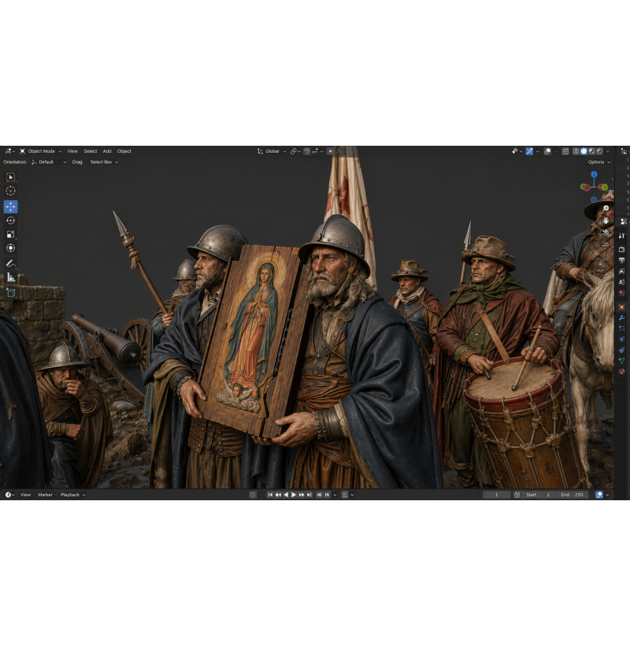This screenshot has width=630, height=646.
Task: Jump to last frame
Action: [309, 495]
